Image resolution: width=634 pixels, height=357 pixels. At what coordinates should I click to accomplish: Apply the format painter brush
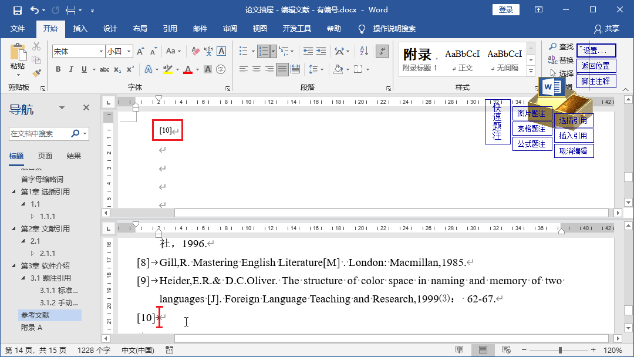(36, 73)
